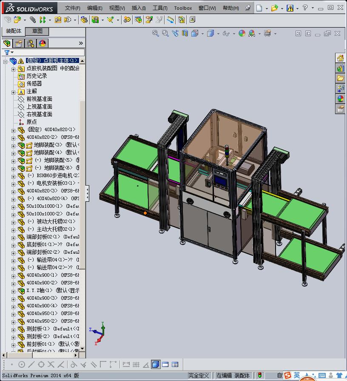Expand the manager tabs double chevron

(81, 43)
